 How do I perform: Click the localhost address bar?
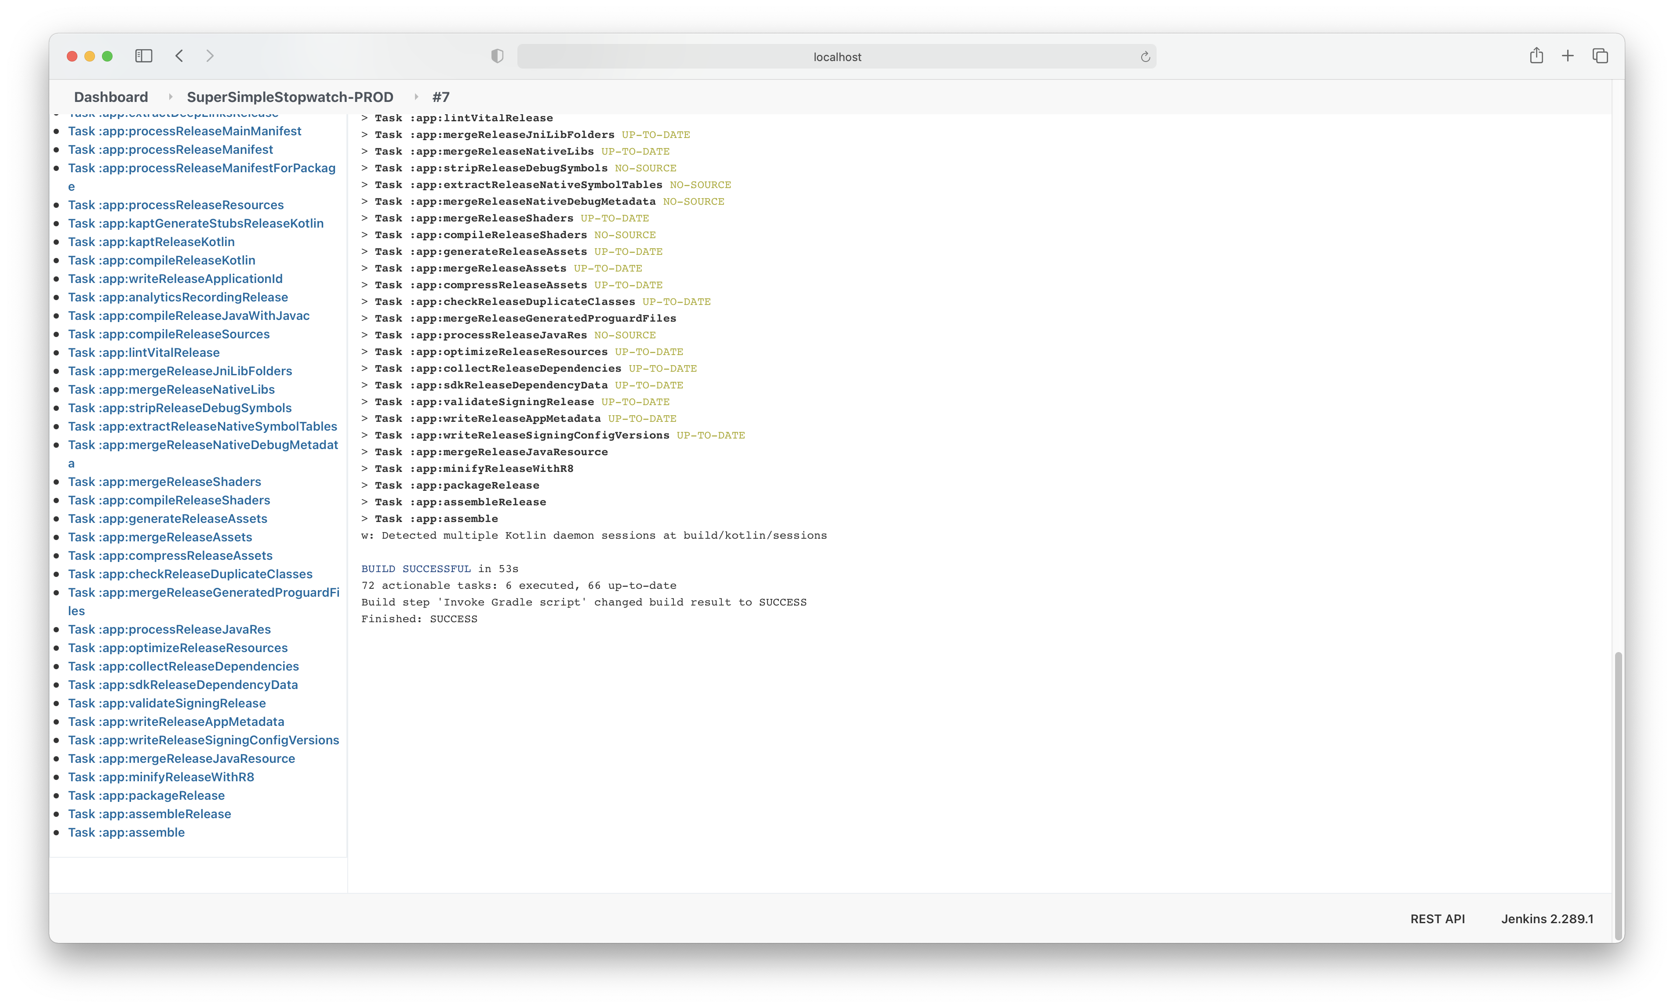tap(836, 56)
